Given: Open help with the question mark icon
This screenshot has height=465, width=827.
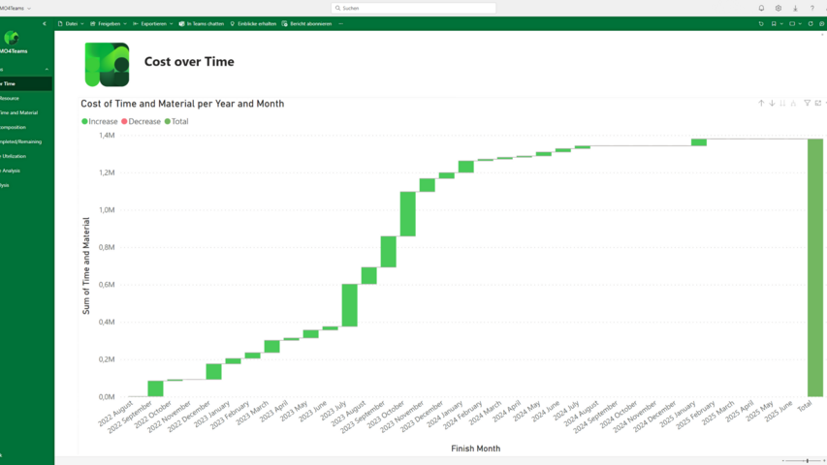Looking at the screenshot, I should pos(812,8).
